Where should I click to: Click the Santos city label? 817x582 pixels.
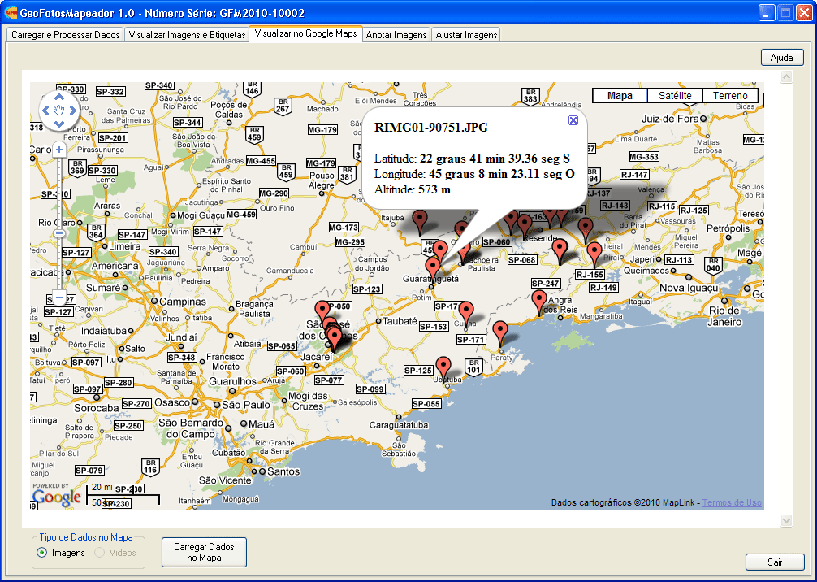tap(283, 471)
